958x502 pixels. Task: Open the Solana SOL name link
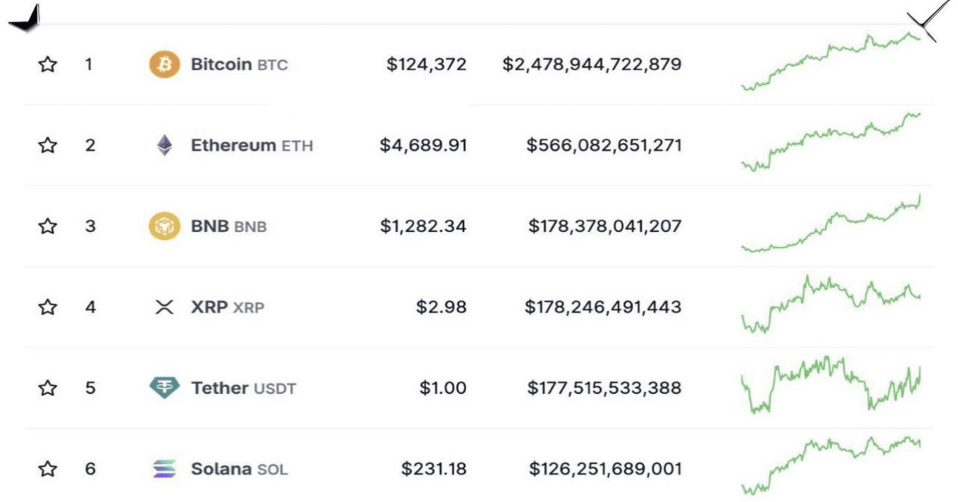click(x=239, y=469)
